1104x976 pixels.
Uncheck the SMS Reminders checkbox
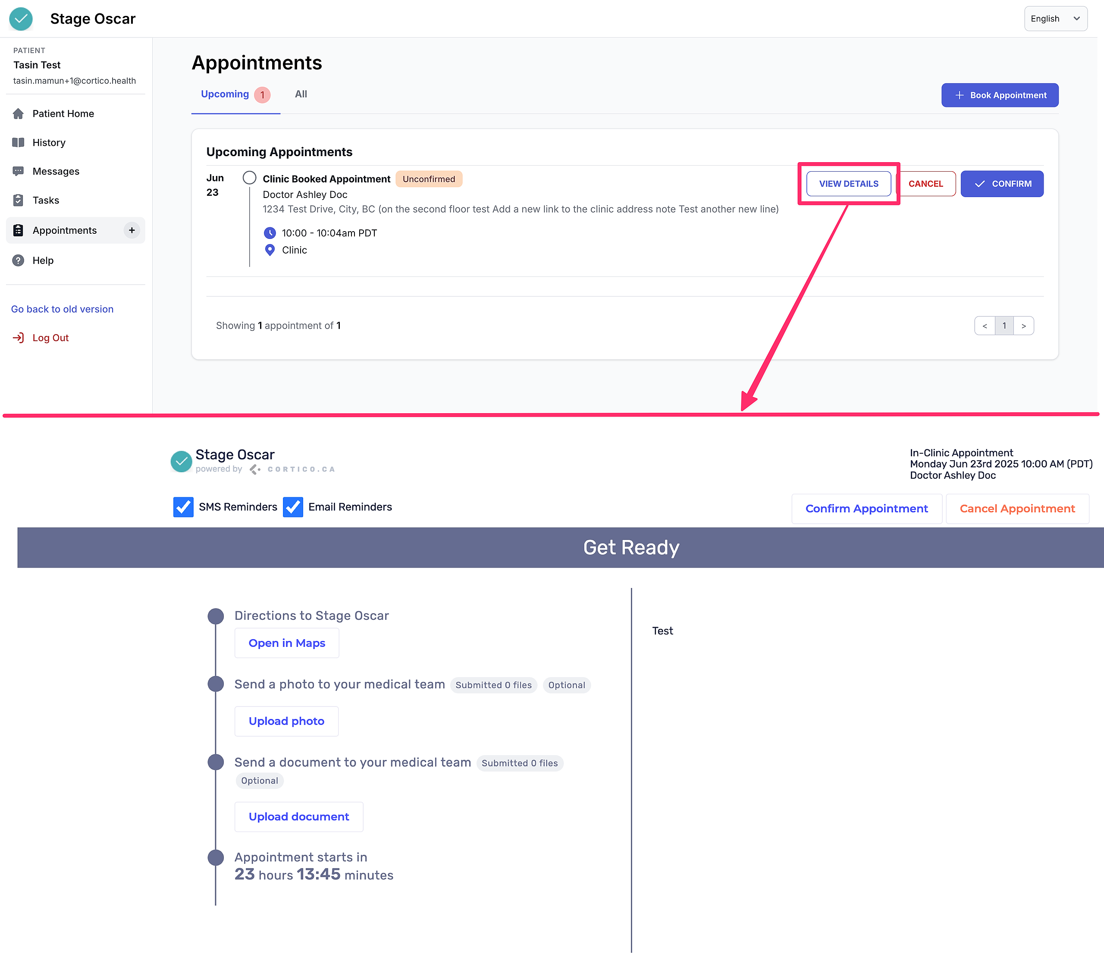click(184, 507)
